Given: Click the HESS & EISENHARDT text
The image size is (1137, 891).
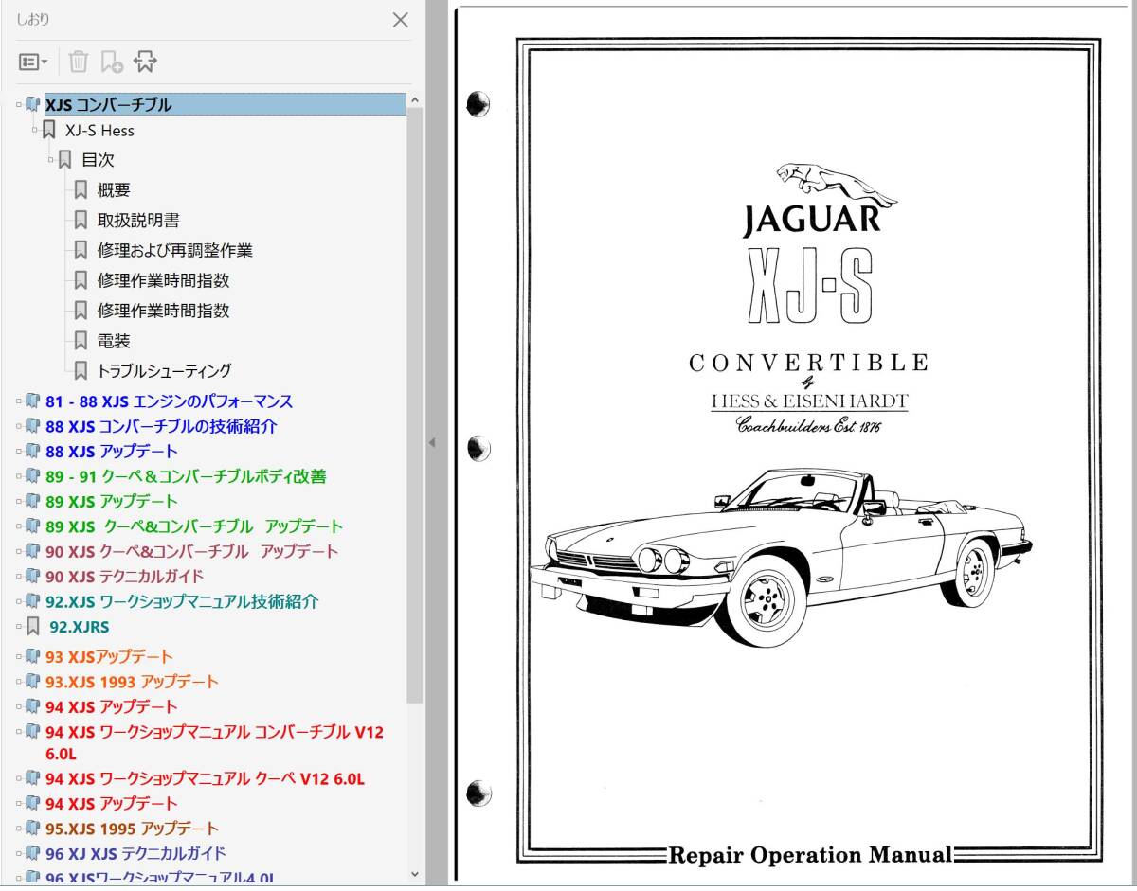Looking at the screenshot, I should (x=810, y=401).
